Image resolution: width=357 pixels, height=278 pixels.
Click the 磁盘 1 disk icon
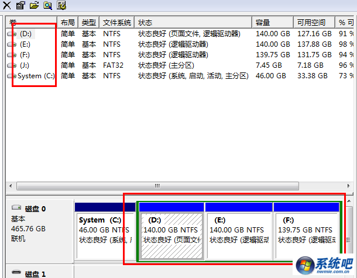tap(16, 272)
